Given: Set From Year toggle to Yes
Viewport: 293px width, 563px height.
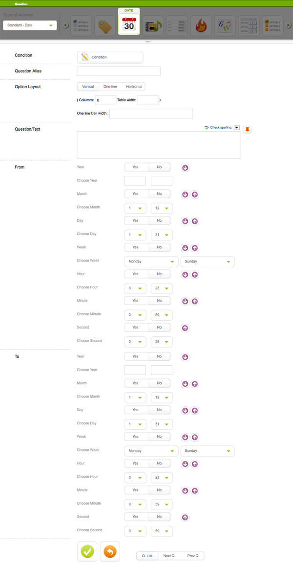Looking at the screenshot, I should click(136, 167).
